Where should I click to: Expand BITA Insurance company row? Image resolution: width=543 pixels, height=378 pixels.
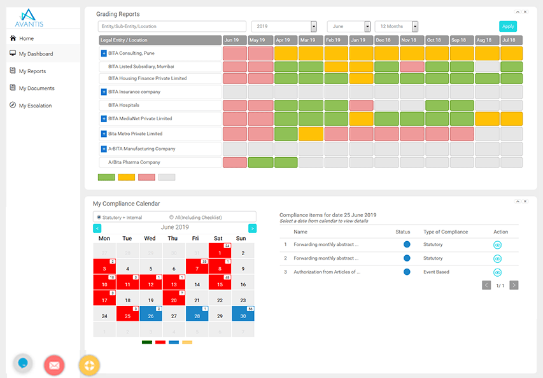click(102, 90)
